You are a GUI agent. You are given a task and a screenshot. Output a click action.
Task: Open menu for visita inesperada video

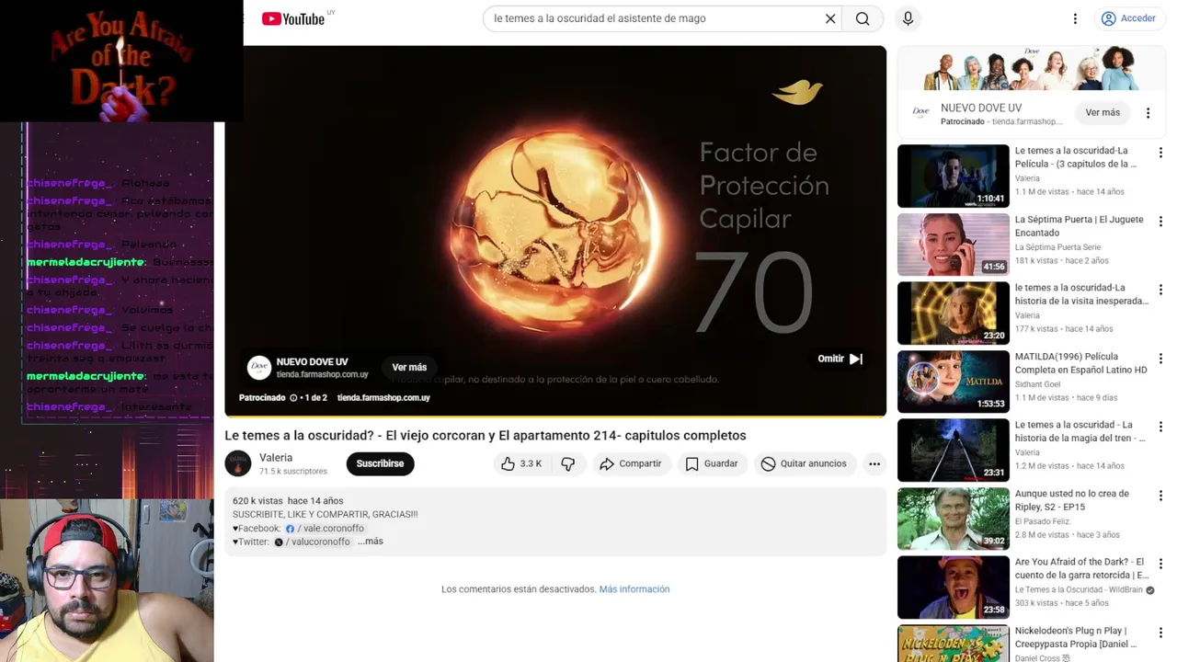coord(1160,290)
